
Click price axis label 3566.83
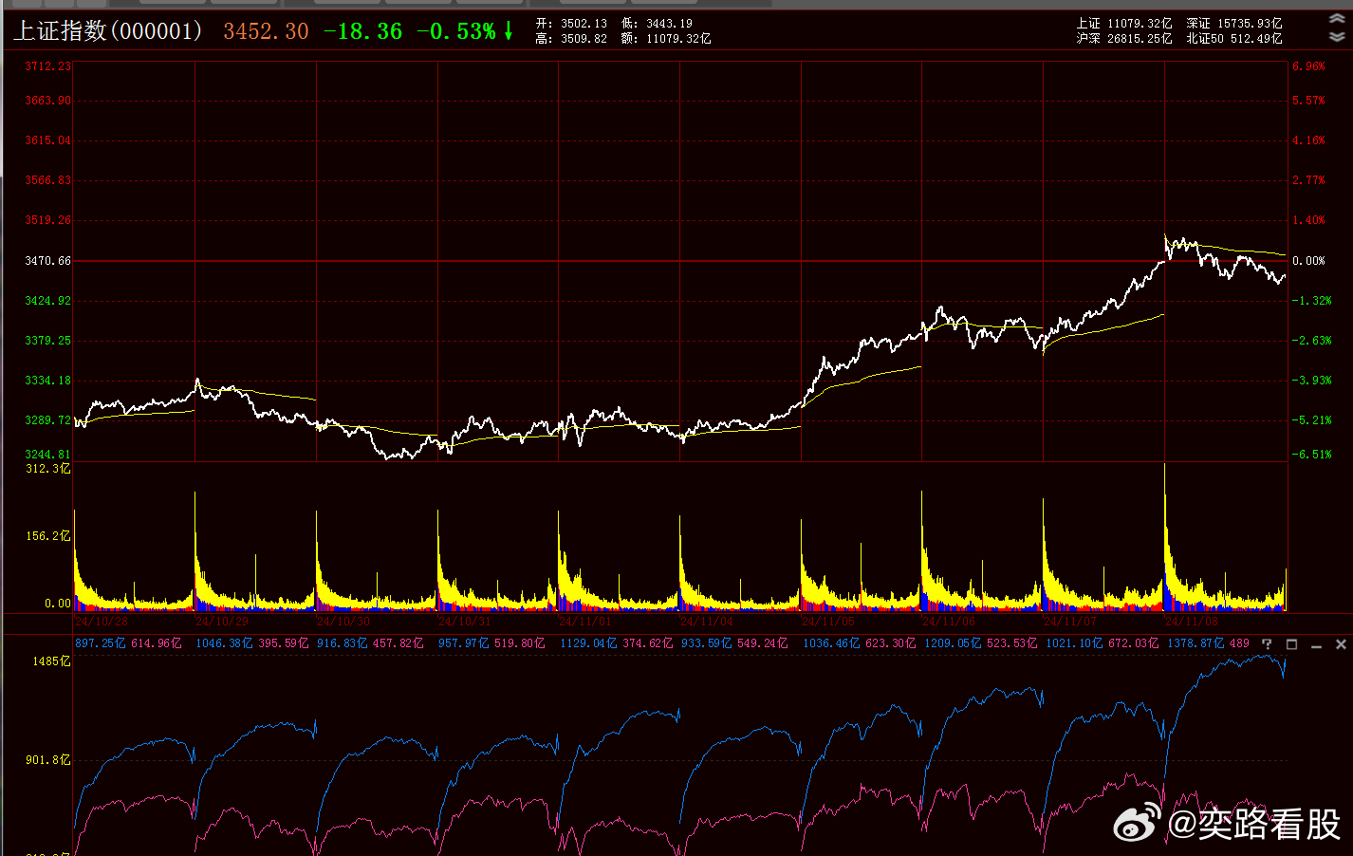pyautogui.click(x=47, y=180)
